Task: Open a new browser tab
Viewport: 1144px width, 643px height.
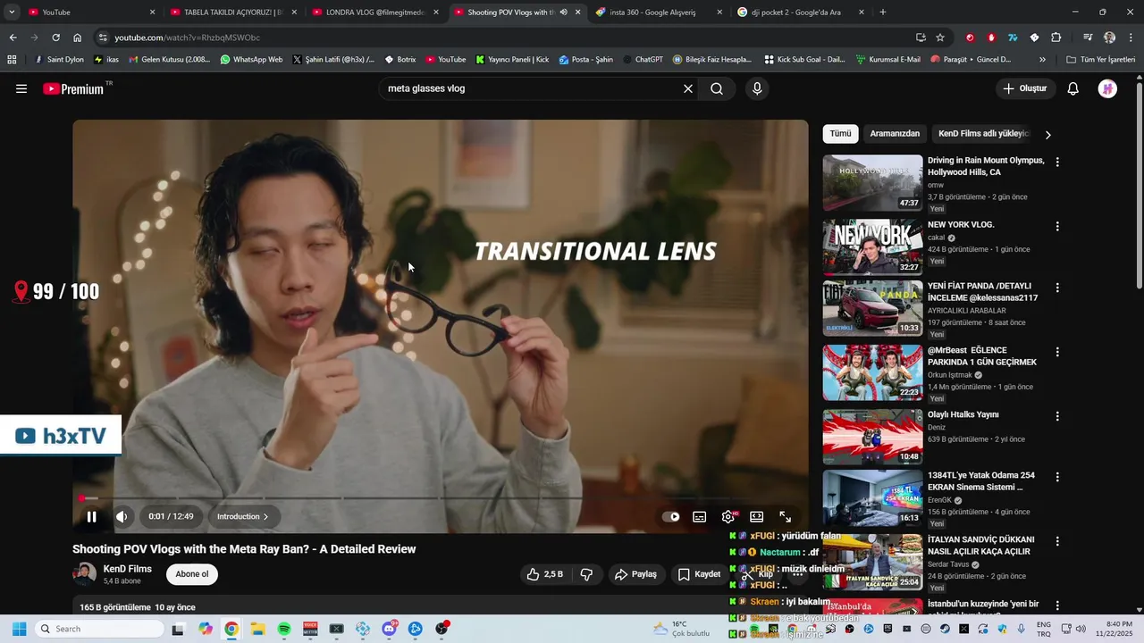Action: pos(883,13)
